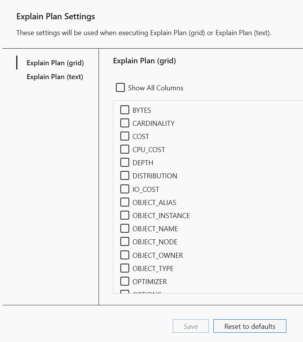Switch to Explain Plan (text) settings

pos(55,76)
